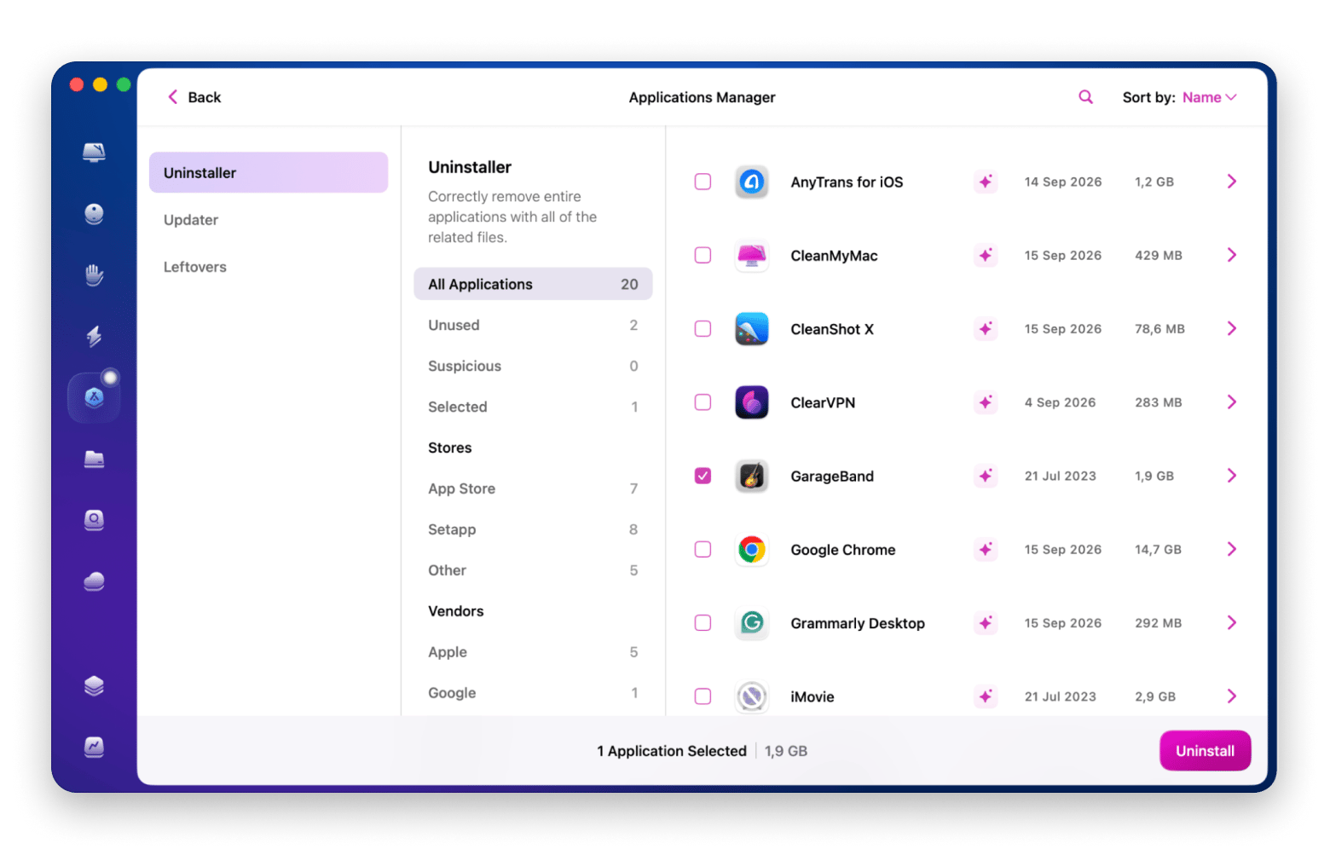Tick the Grammarly Desktop checkbox
Screen dimensions: 1330x861
point(703,622)
